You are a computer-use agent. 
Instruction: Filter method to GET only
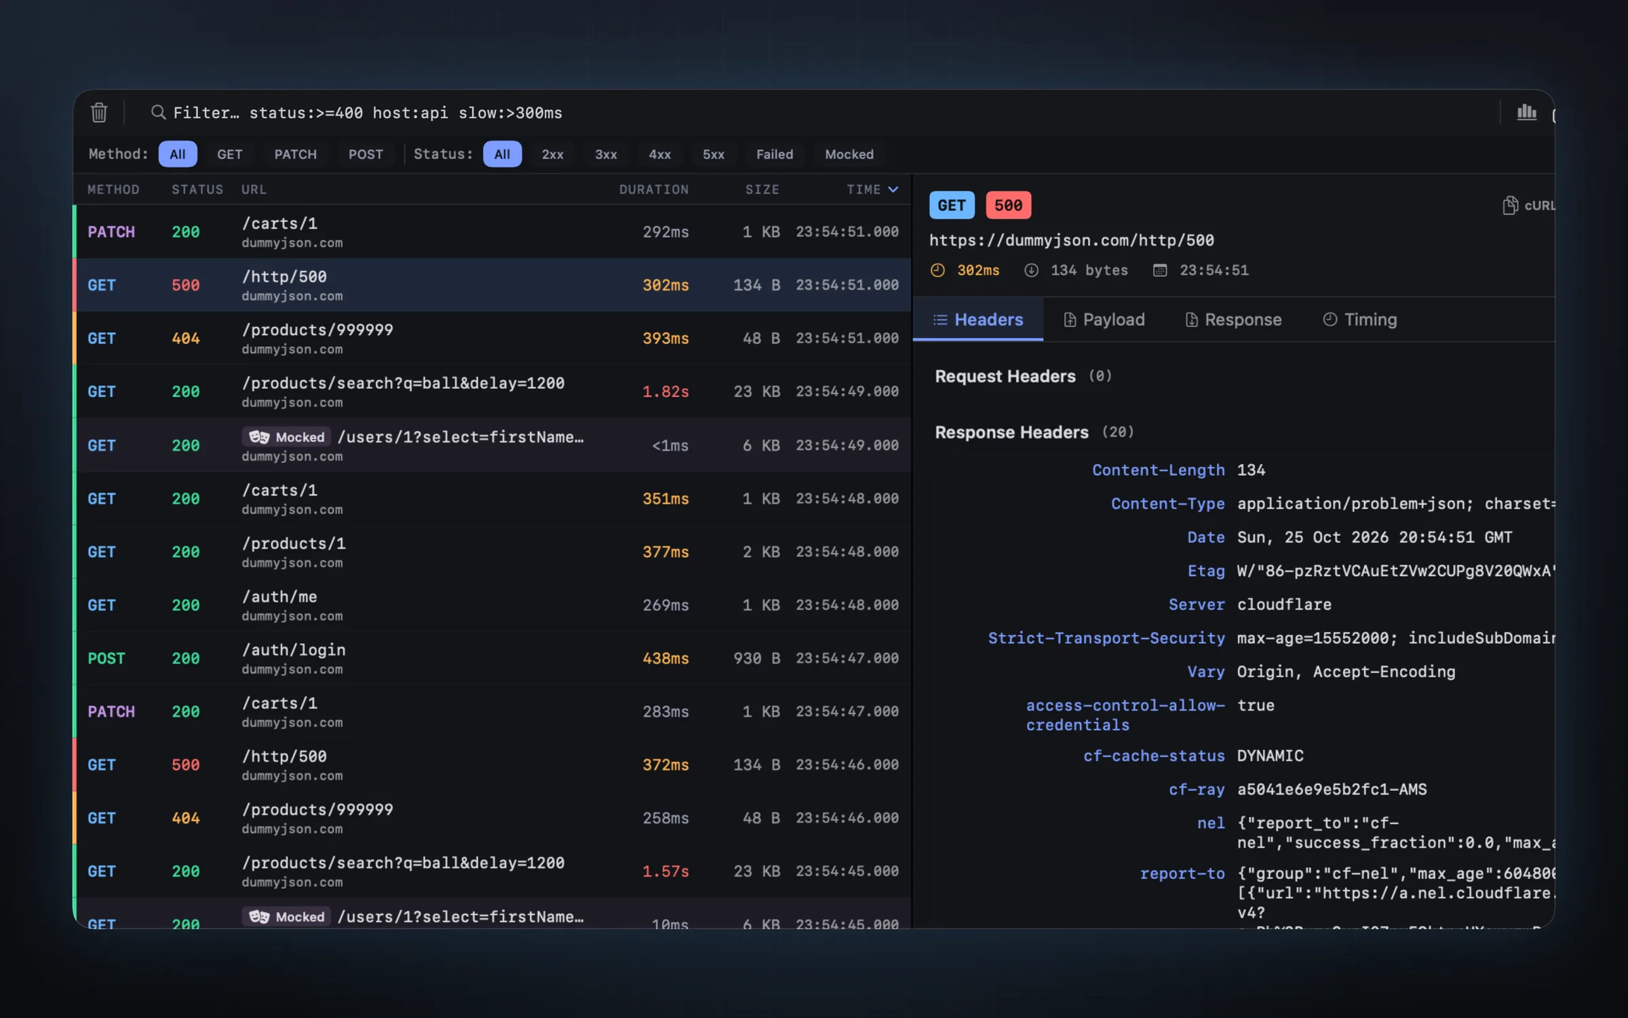tap(229, 154)
